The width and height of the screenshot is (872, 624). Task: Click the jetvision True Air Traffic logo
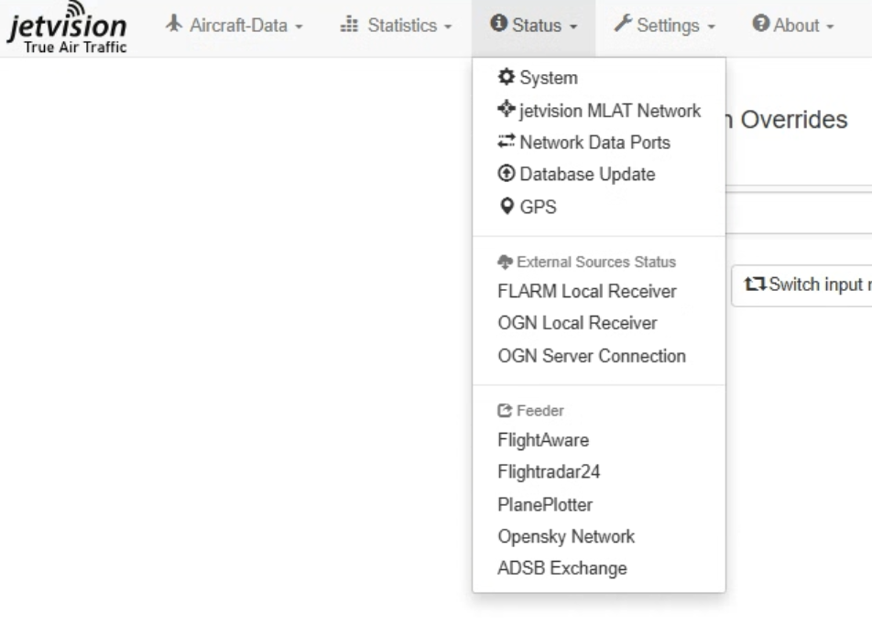(x=68, y=29)
